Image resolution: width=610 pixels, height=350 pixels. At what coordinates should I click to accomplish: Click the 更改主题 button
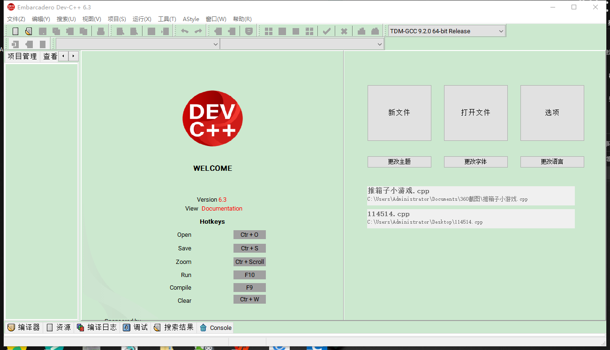399,162
